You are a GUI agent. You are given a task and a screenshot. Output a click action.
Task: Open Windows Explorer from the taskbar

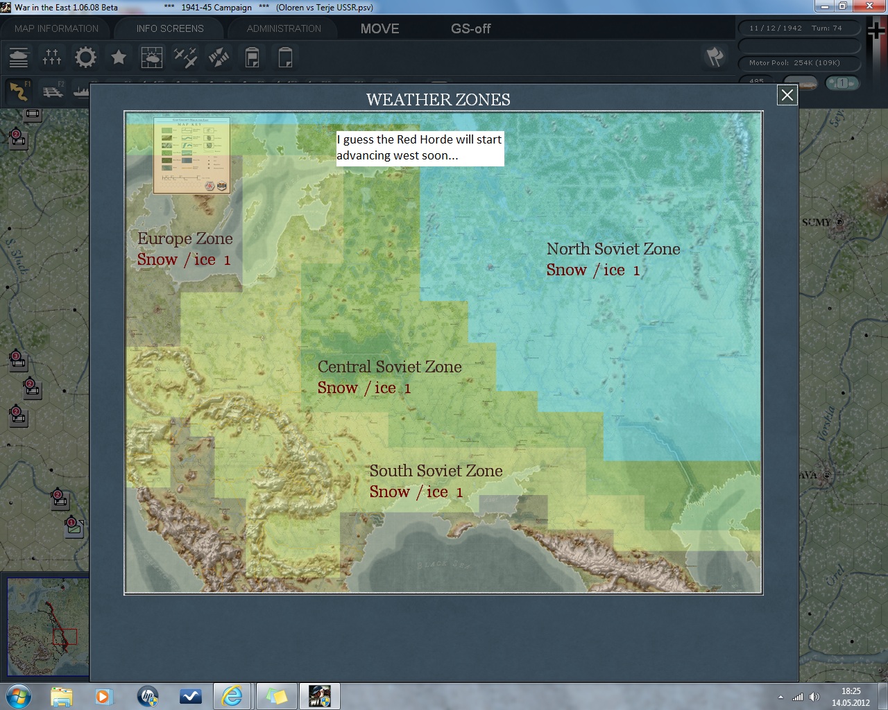coord(62,695)
